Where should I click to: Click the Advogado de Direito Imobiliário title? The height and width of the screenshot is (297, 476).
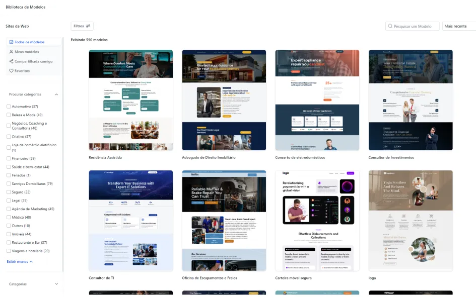click(x=209, y=157)
